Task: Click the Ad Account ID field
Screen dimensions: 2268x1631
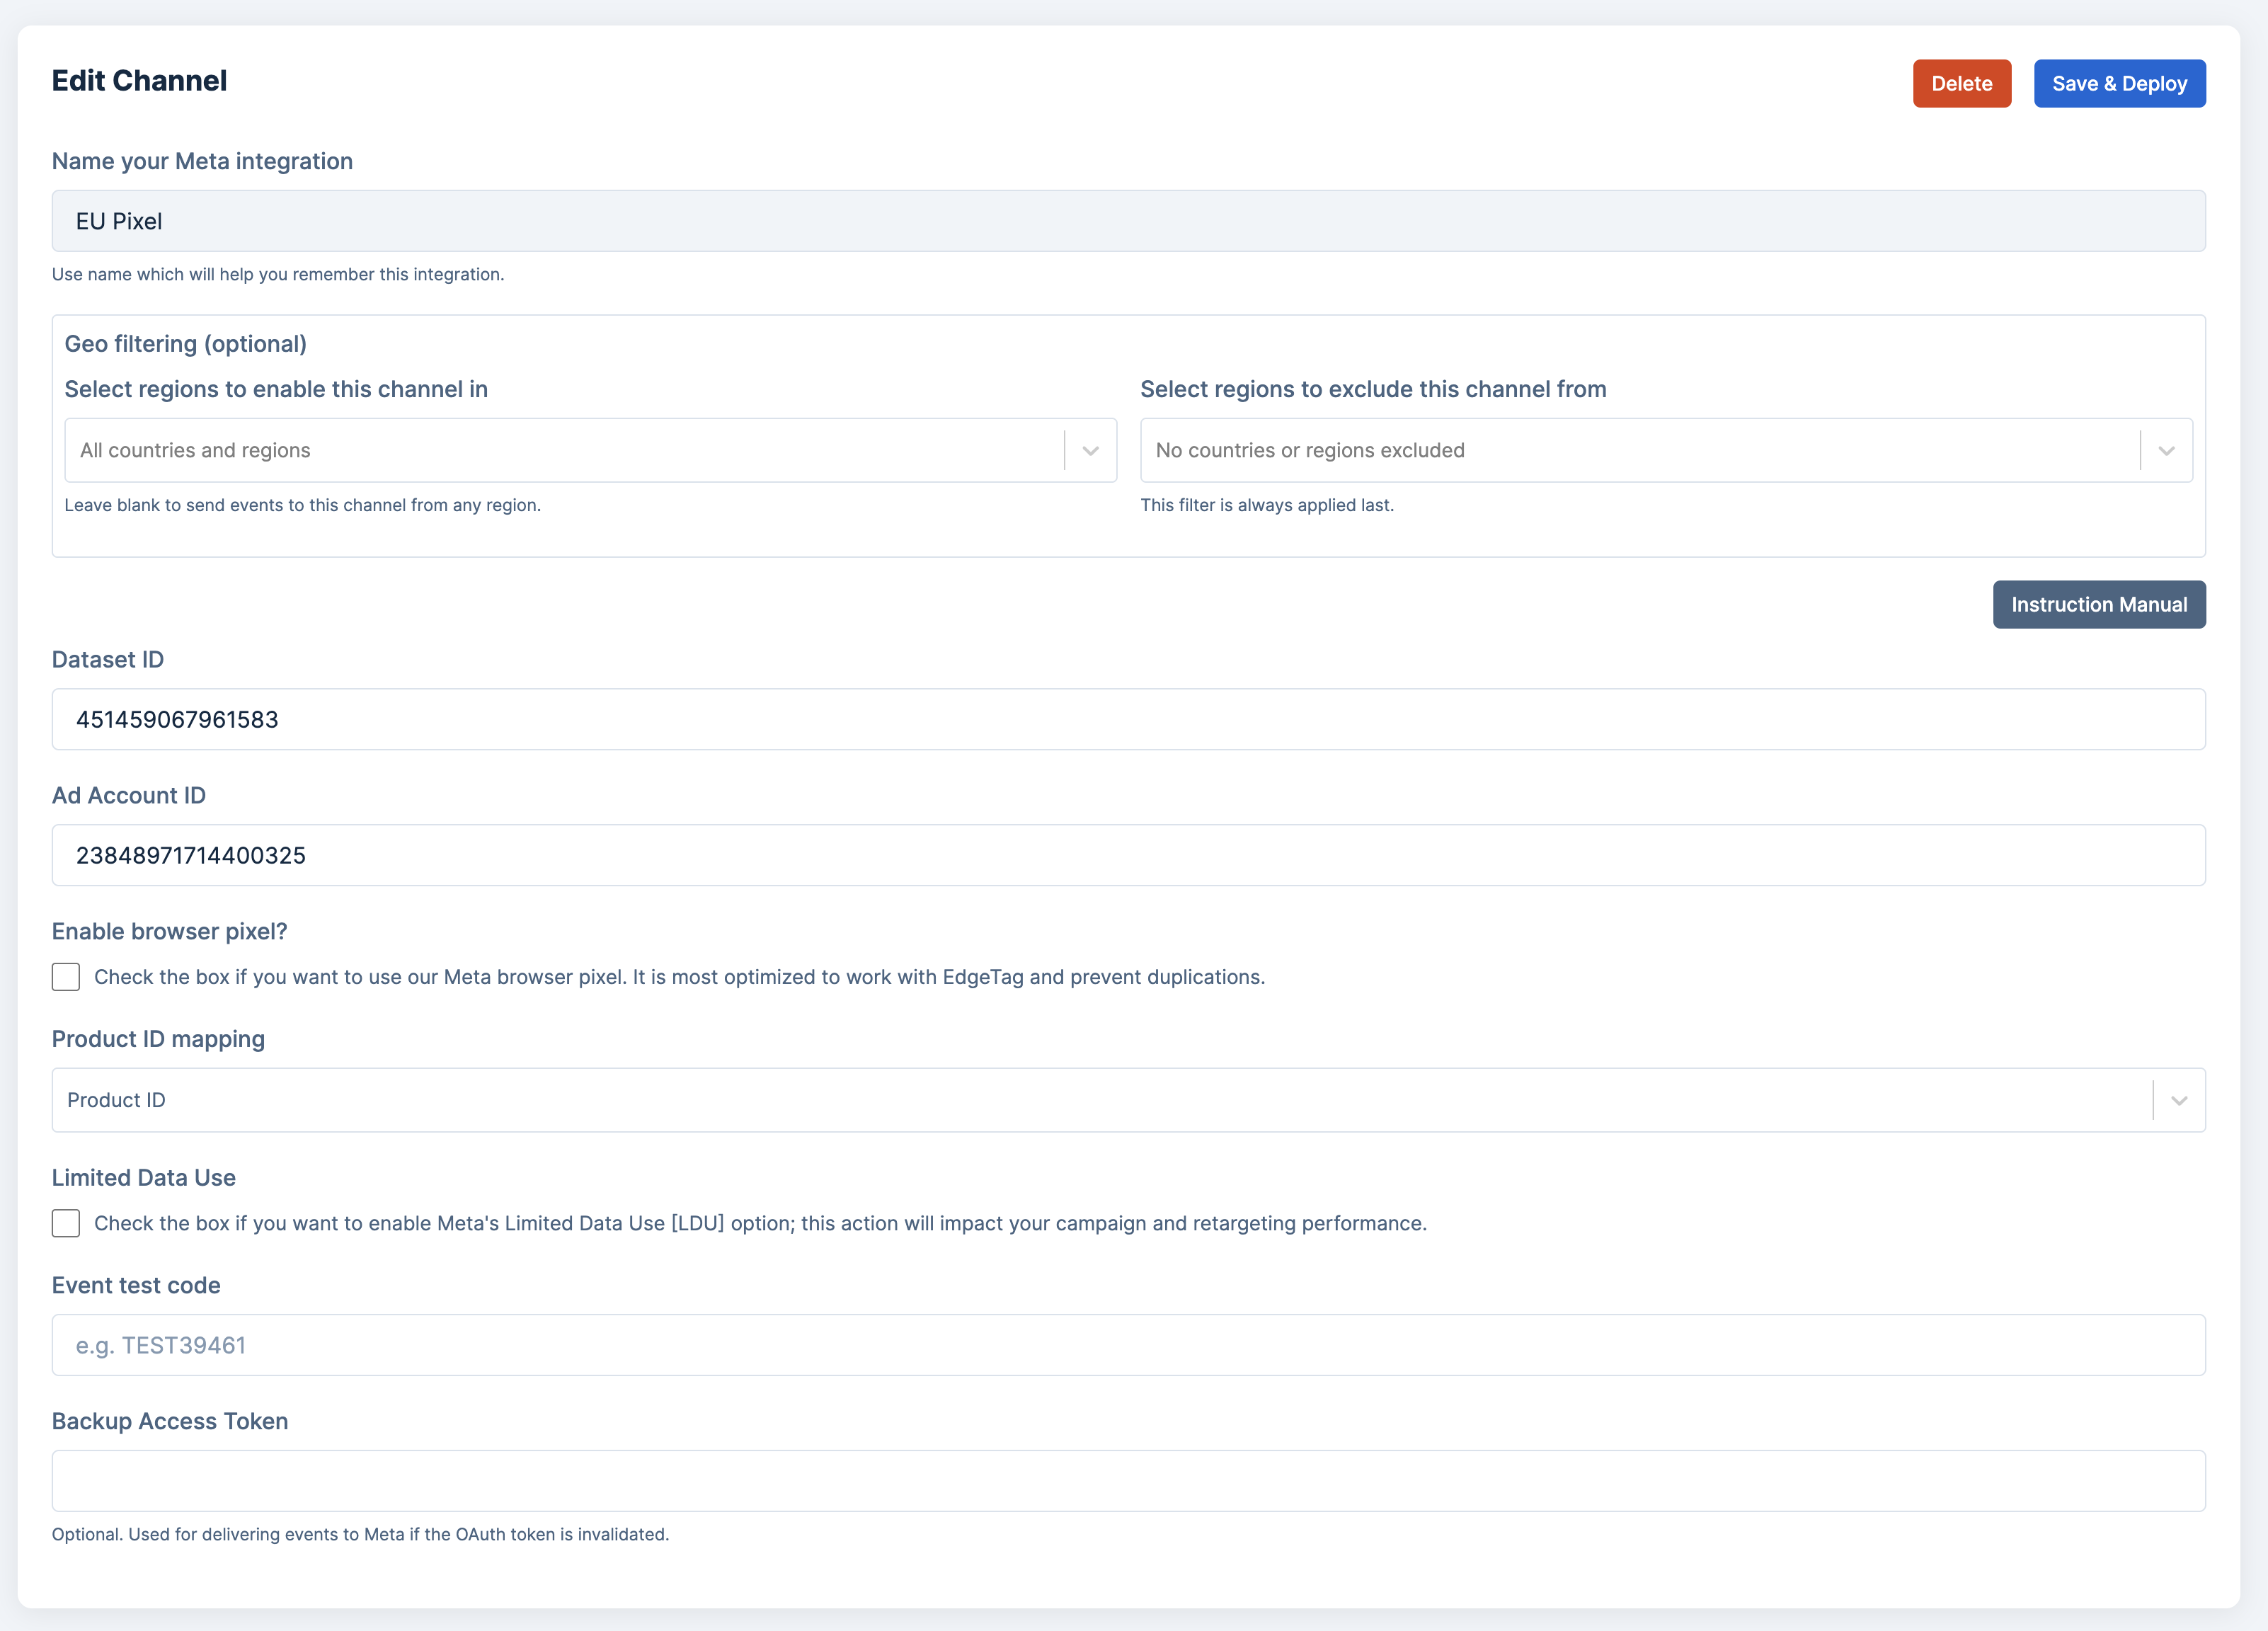Action: 1127,855
